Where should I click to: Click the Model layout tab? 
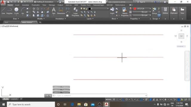6,99
